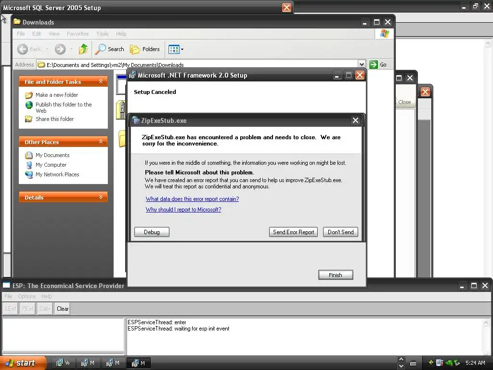Click the My Network Places icon
This screenshot has height=370, width=493.
tap(29, 174)
